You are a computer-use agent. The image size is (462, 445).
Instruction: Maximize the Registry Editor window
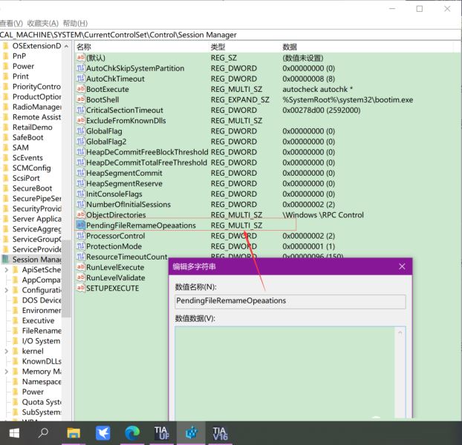[x=420, y=9]
